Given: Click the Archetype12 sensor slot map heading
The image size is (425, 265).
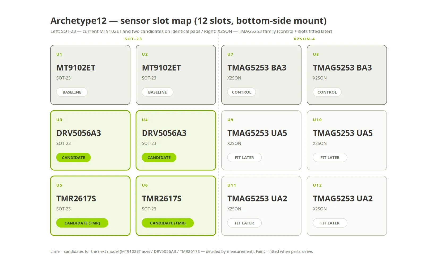Looking at the screenshot, I should pyautogui.click(x=189, y=21).
